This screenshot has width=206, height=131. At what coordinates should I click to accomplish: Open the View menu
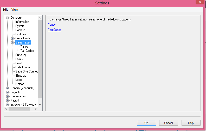(15, 10)
